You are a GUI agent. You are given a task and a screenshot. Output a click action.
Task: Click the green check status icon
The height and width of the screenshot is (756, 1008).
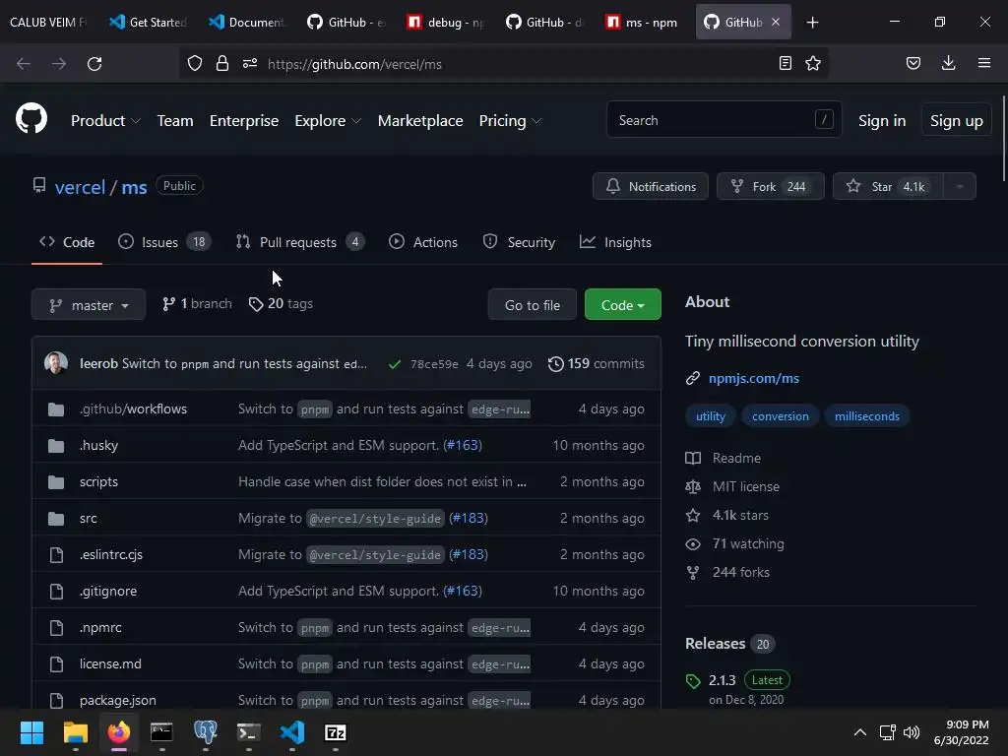coord(395,364)
